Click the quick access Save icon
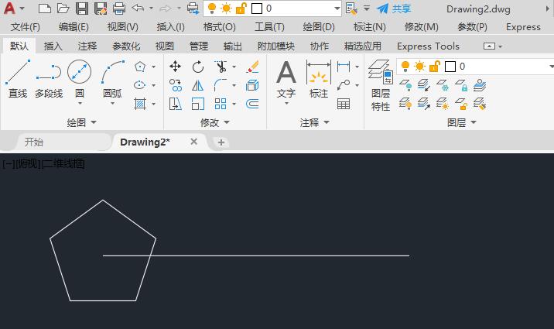 coord(82,8)
